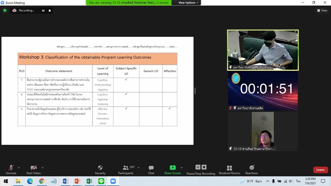Click the green Share Screen icon
Screen dimensions: 331x186
coord(173,167)
